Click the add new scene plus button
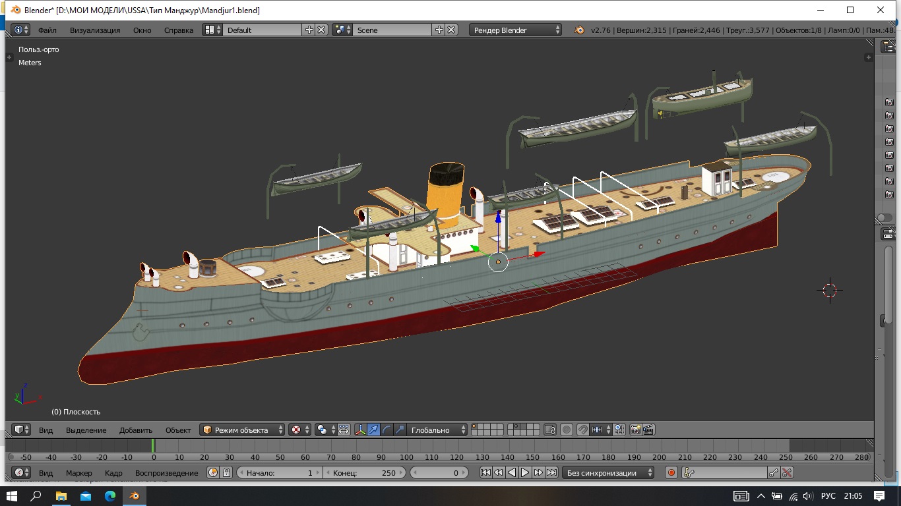 (439, 30)
